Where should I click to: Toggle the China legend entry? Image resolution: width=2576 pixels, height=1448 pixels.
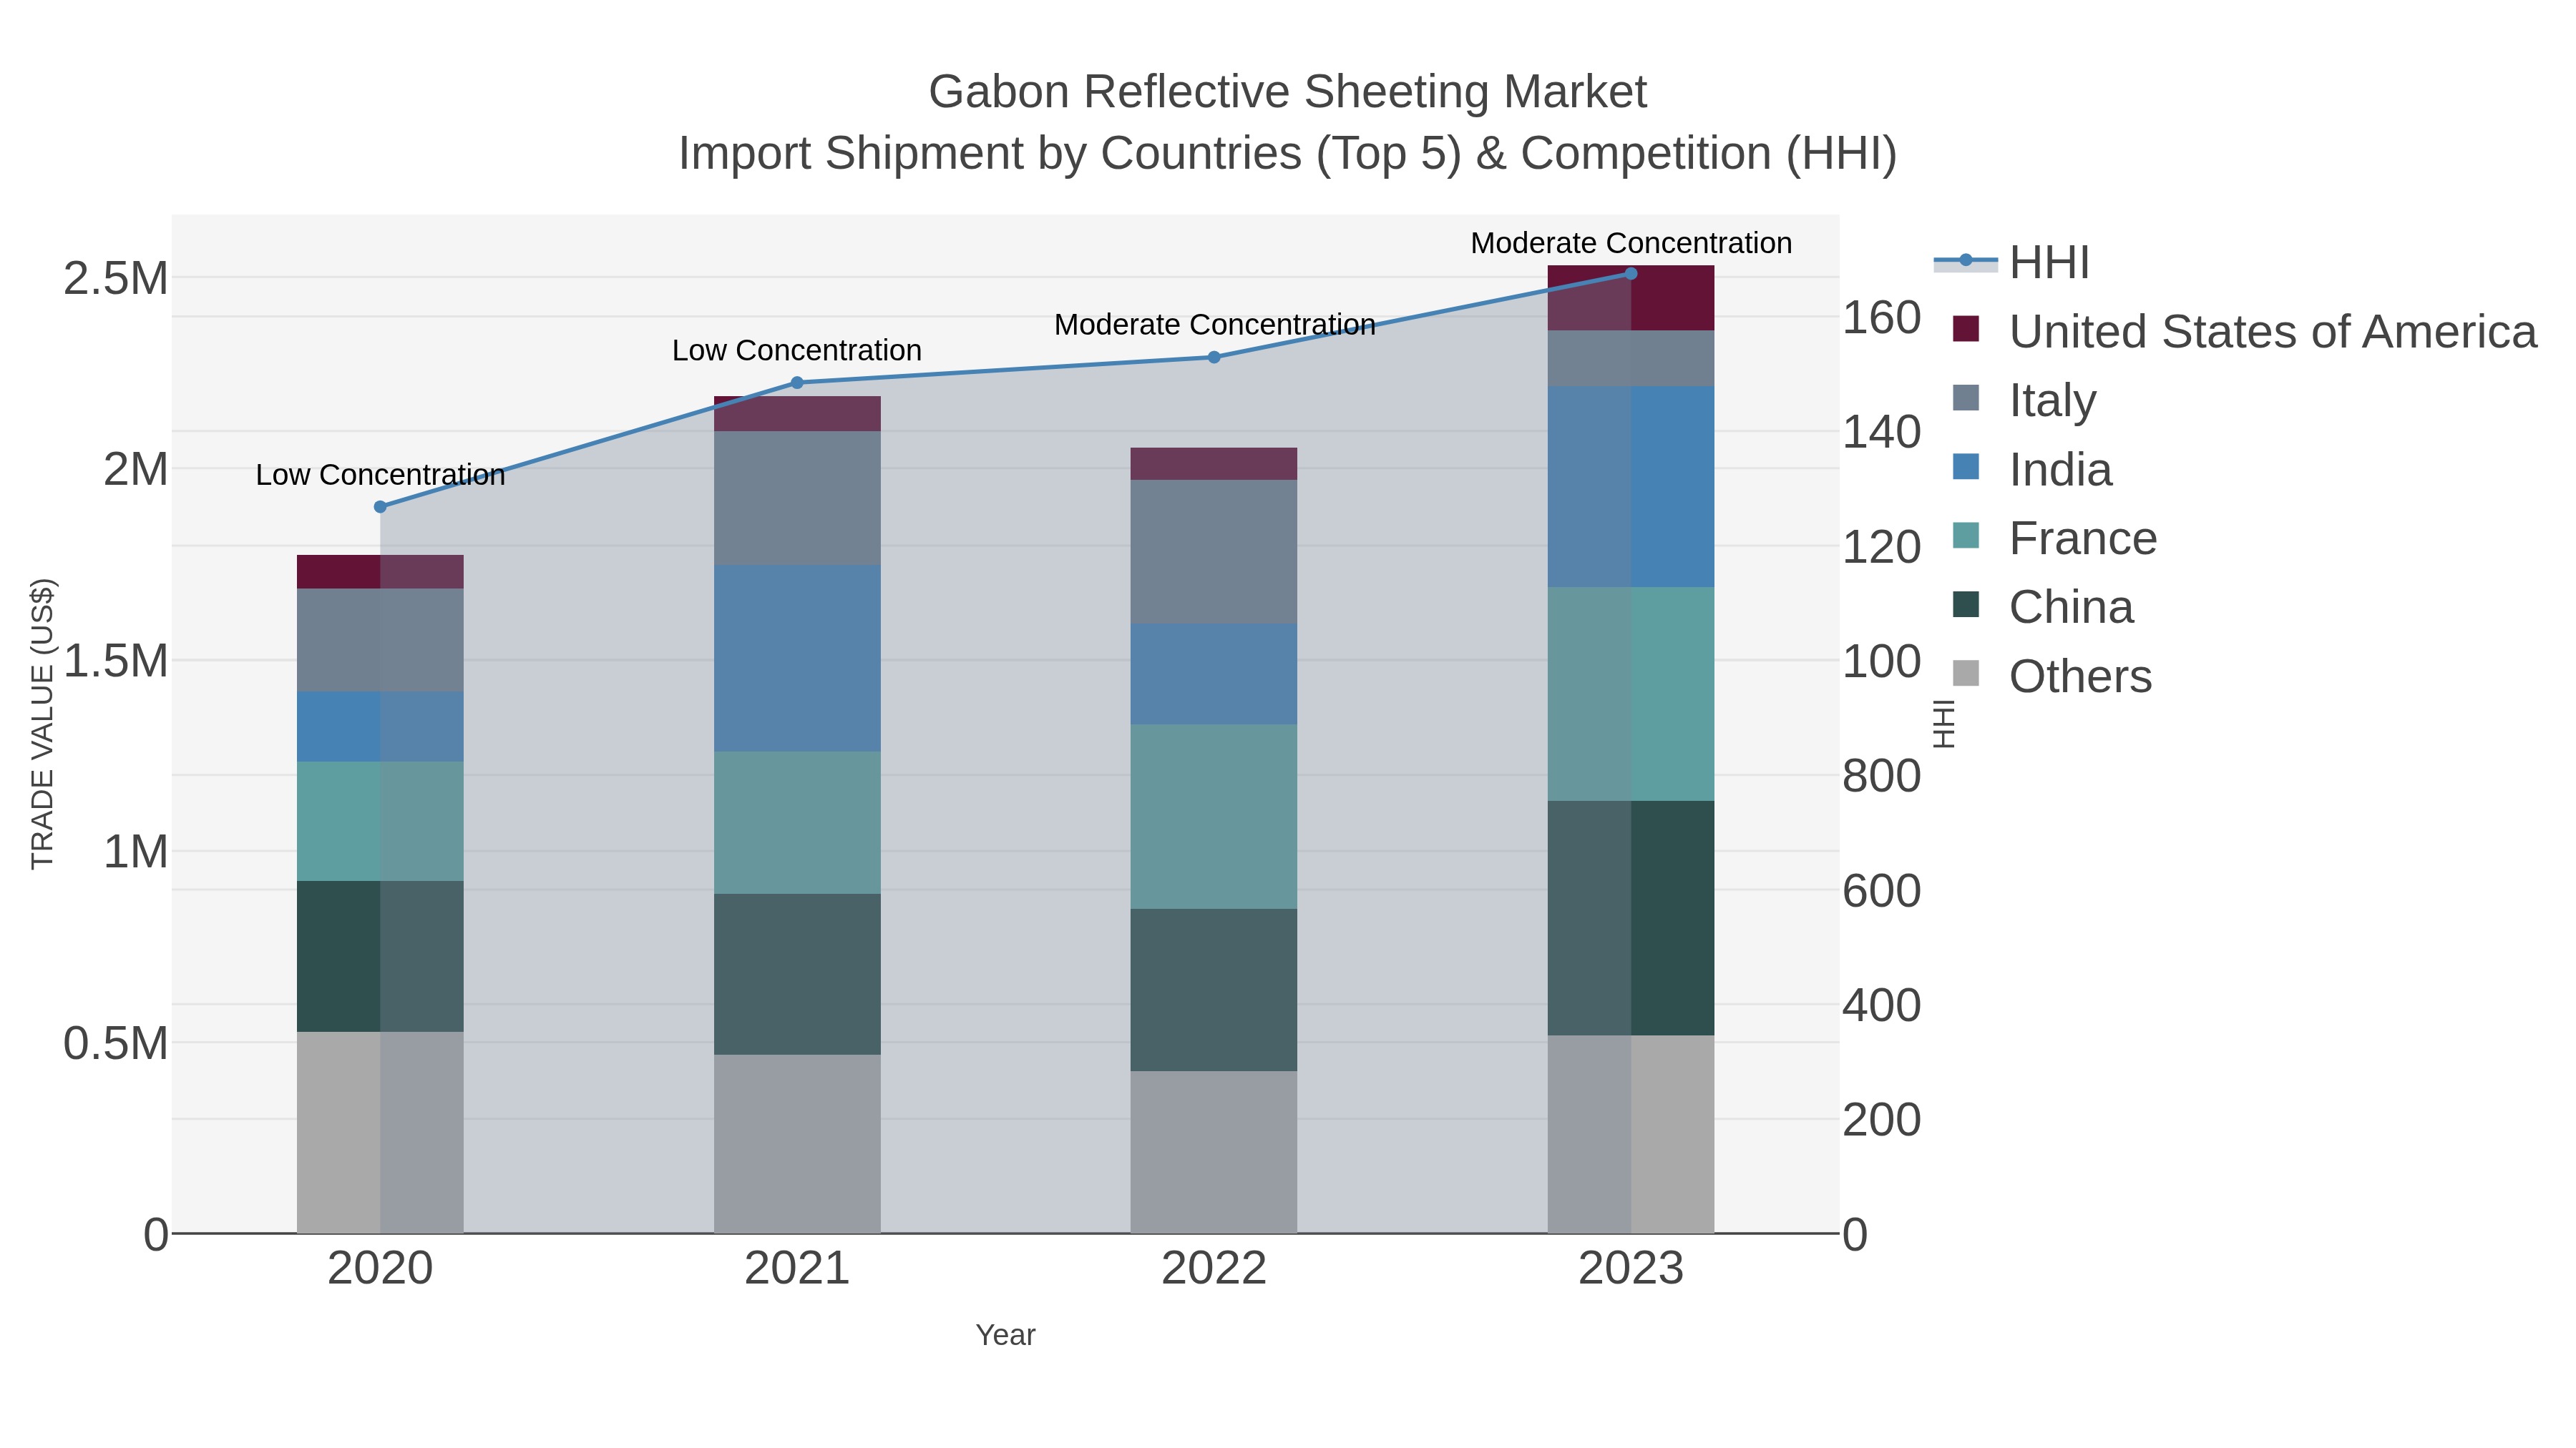[x=2042, y=606]
